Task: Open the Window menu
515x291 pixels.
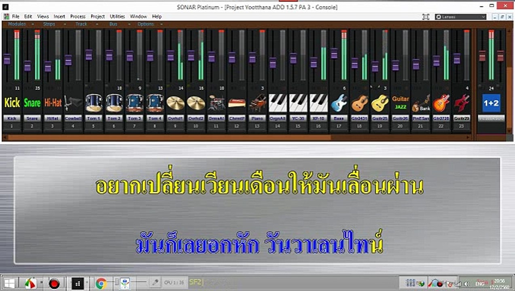Action: pyautogui.click(x=138, y=17)
